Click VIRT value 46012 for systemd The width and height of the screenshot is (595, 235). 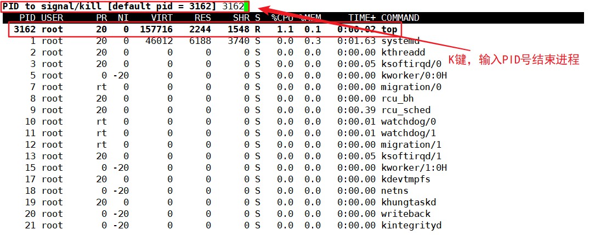pyautogui.click(x=159, y=41)
